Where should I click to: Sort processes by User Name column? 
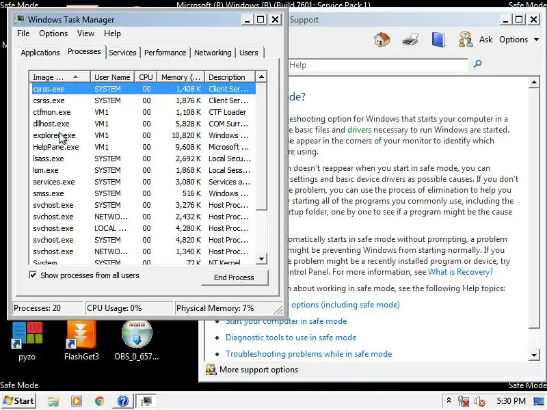112,77
